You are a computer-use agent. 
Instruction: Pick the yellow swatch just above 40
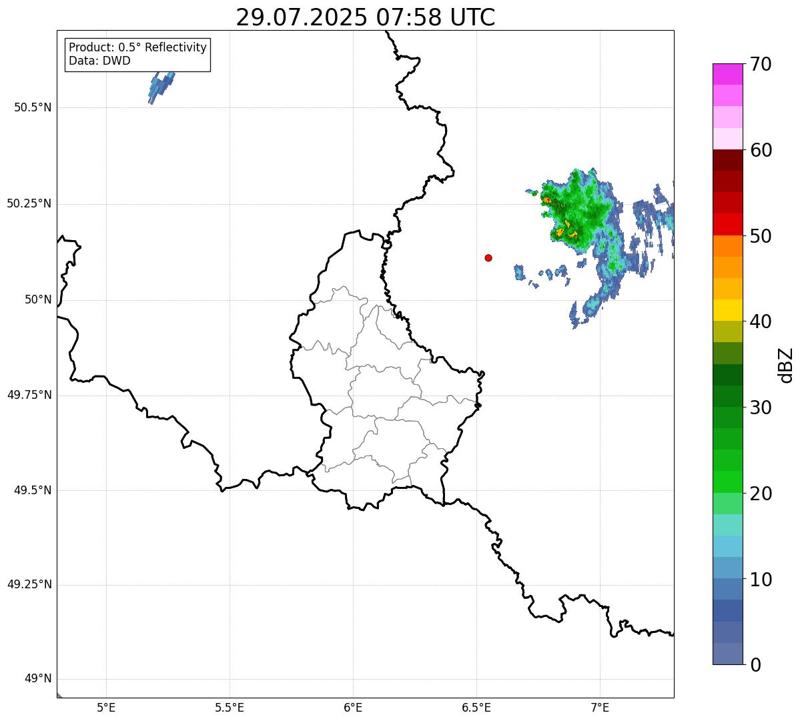(x=728, y=310)
